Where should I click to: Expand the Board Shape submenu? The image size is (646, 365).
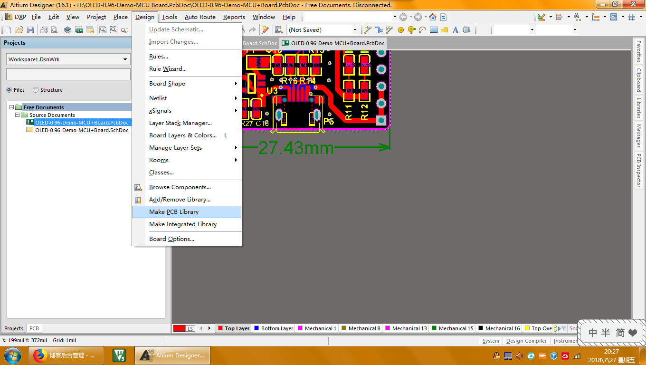(x=187, y=84)
